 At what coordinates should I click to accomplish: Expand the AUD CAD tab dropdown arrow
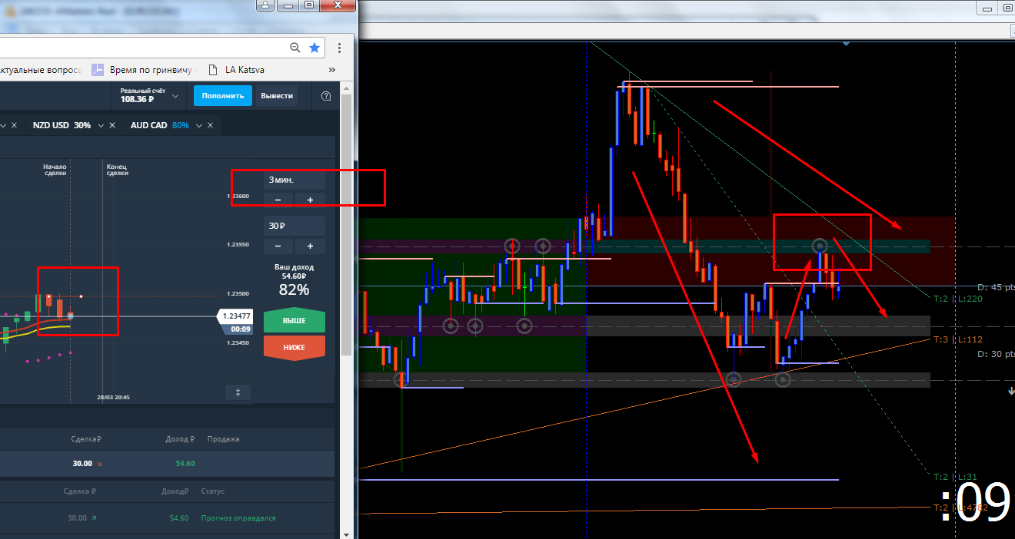pyautogui.click(x=198, y=125)
